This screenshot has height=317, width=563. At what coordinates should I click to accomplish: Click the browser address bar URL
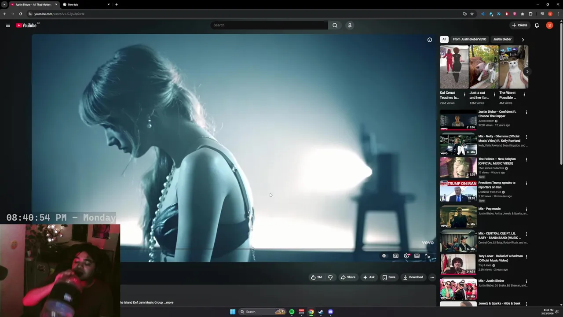coord(59,14)
